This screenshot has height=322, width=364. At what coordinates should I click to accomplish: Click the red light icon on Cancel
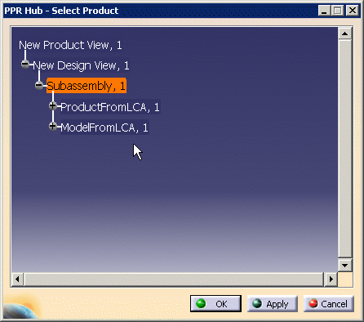[x=313, y=303]
